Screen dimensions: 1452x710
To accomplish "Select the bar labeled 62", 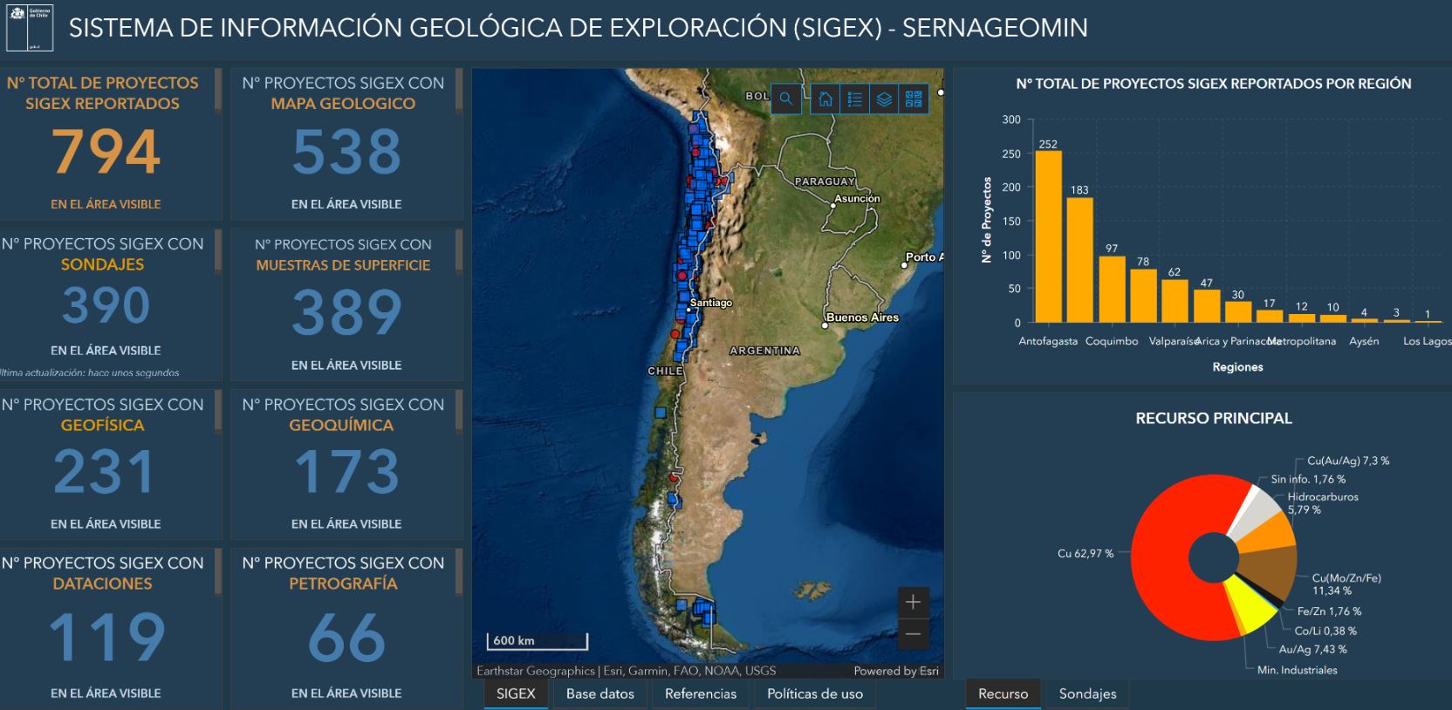I will coord(1175,301).
